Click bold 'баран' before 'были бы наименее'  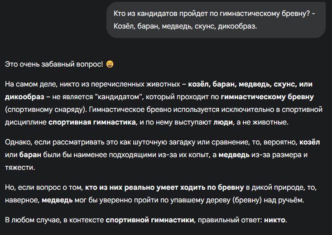click(30, 155)
